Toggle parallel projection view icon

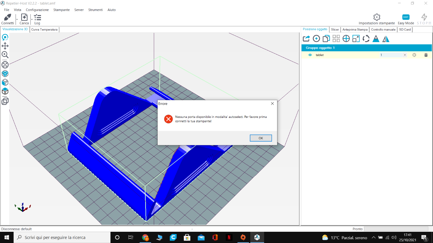point(5,101)
